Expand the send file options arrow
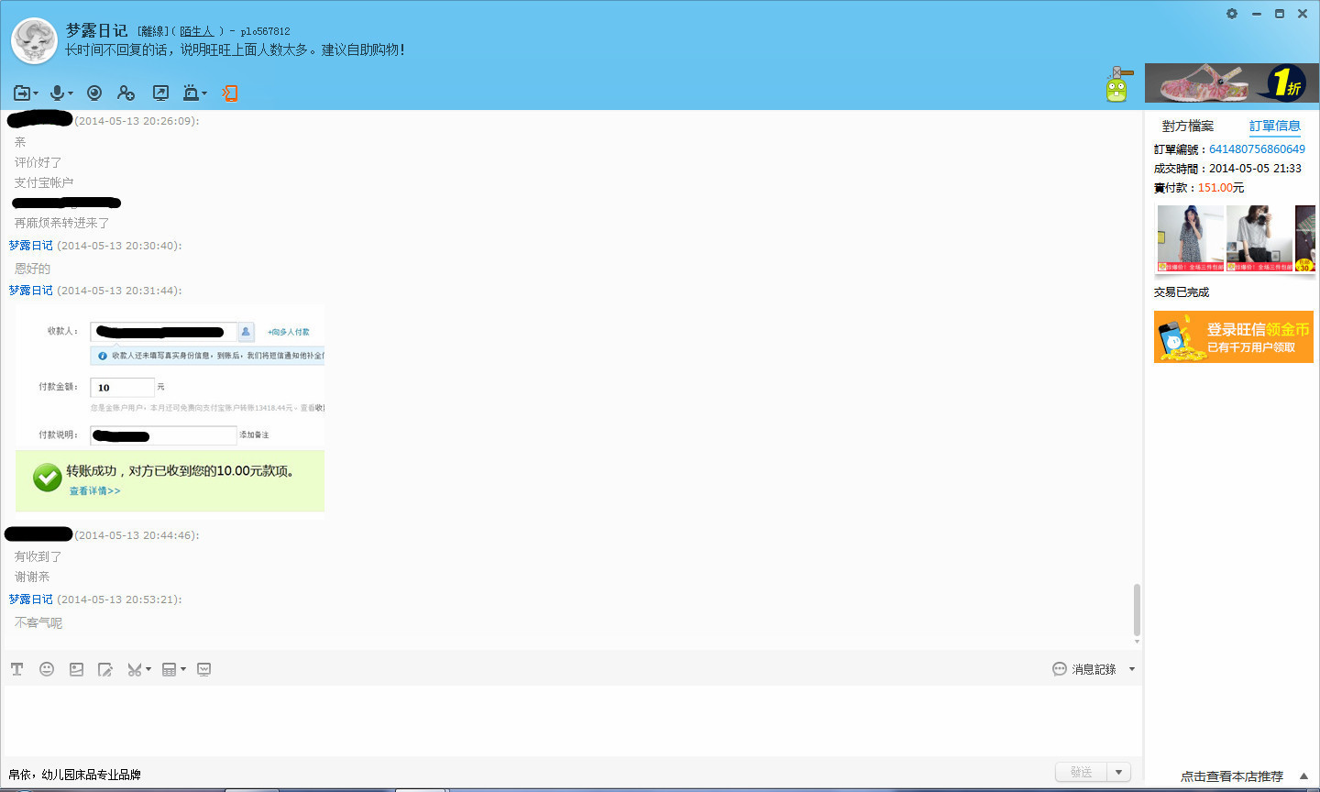The height and width of the screenshot is (792, 1320). coord(36,93)
